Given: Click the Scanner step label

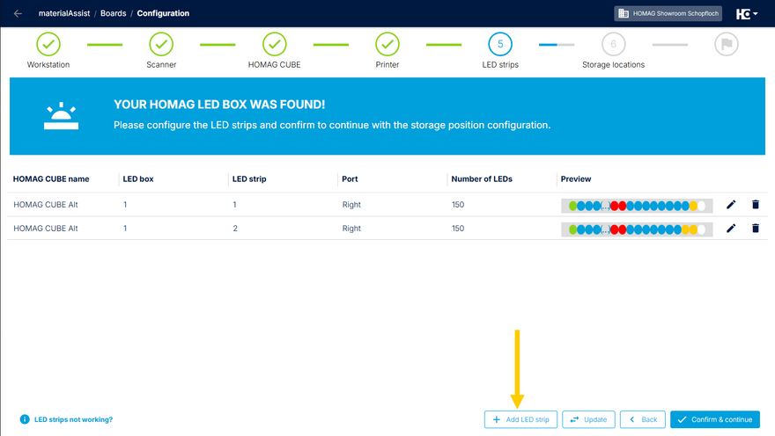Looking at the screenshot, I should coord(161,65).
